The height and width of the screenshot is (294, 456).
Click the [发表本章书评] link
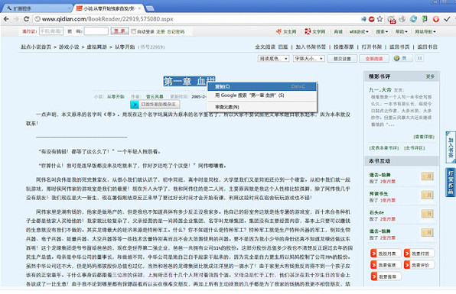coord(384,148)
